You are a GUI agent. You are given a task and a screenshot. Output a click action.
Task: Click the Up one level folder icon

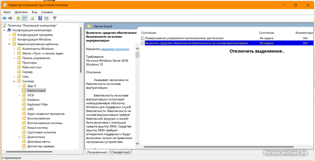pos(18,18)
